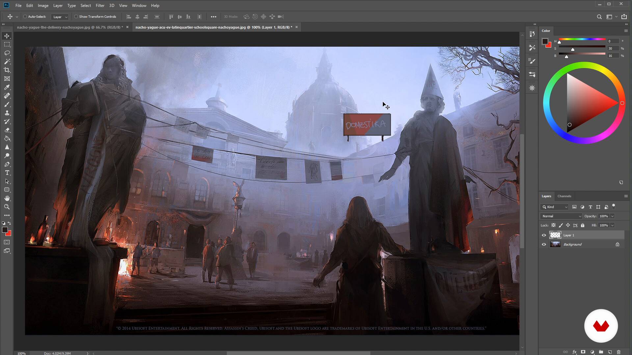Select the History Brush tool

click(7, 121)
